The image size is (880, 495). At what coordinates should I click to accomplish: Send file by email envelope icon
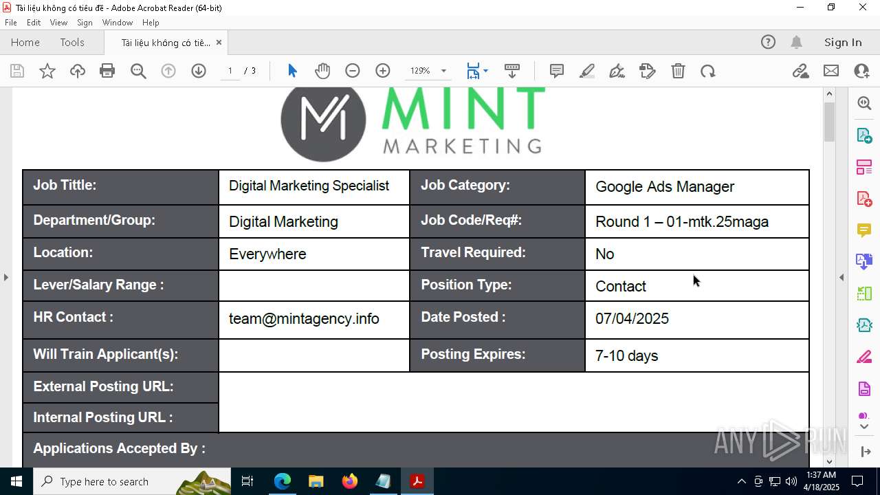coord(831,71)
